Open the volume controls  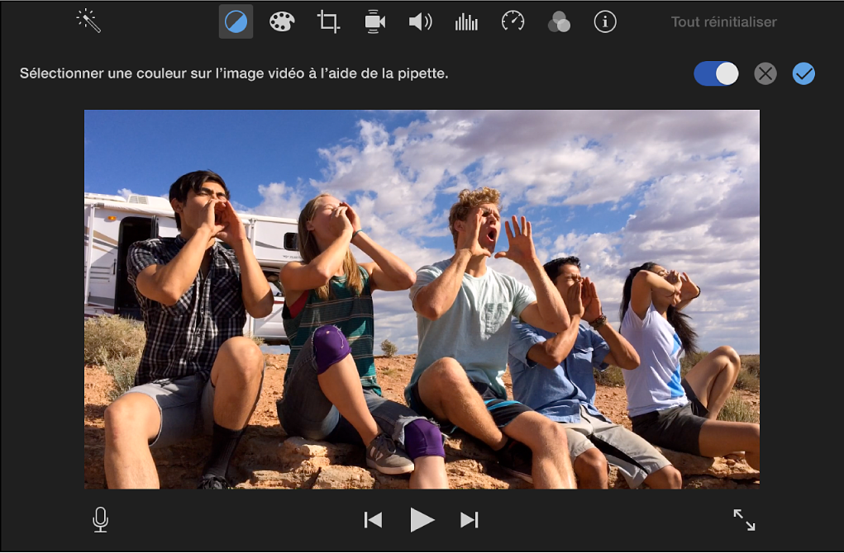pos(420,22)
